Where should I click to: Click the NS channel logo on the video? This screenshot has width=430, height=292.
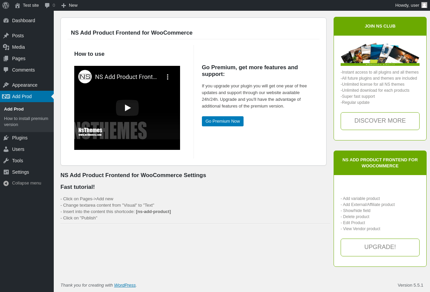coord(85,77)
